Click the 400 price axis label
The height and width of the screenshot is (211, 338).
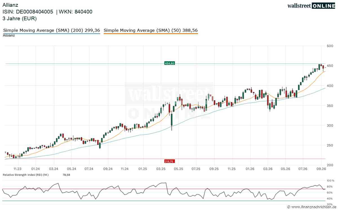[x=330, y=86]
